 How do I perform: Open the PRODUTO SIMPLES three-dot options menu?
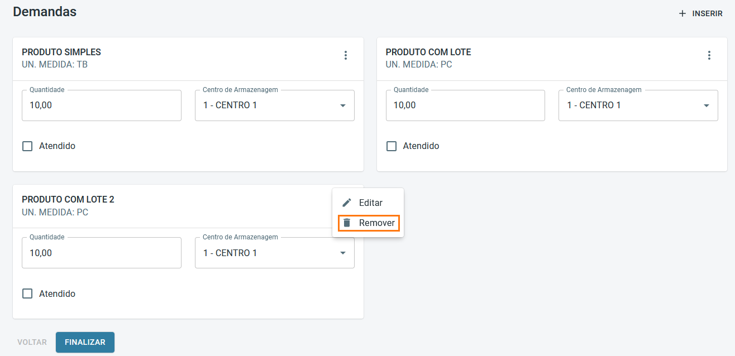(x=346, y=55)
